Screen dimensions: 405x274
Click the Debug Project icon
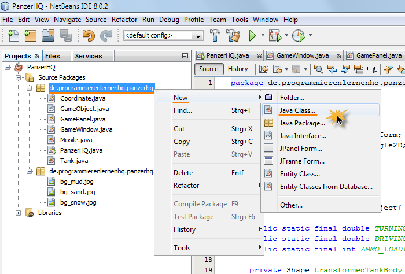click(275, 36)
